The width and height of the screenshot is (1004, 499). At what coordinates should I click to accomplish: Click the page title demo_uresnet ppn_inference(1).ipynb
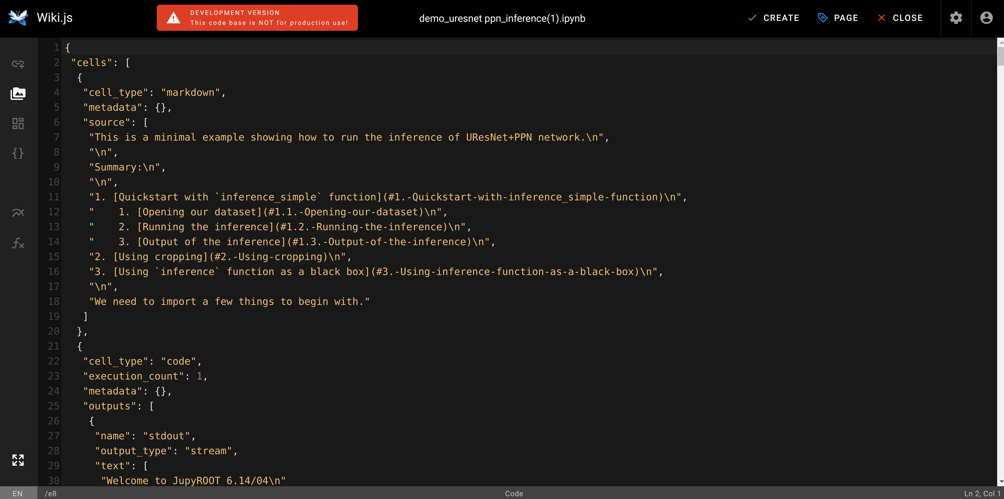502,18
